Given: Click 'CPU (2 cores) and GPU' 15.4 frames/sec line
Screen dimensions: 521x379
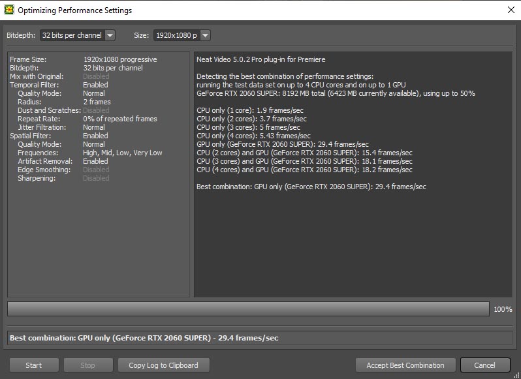Looking at the screenshot, I should 304,153.
